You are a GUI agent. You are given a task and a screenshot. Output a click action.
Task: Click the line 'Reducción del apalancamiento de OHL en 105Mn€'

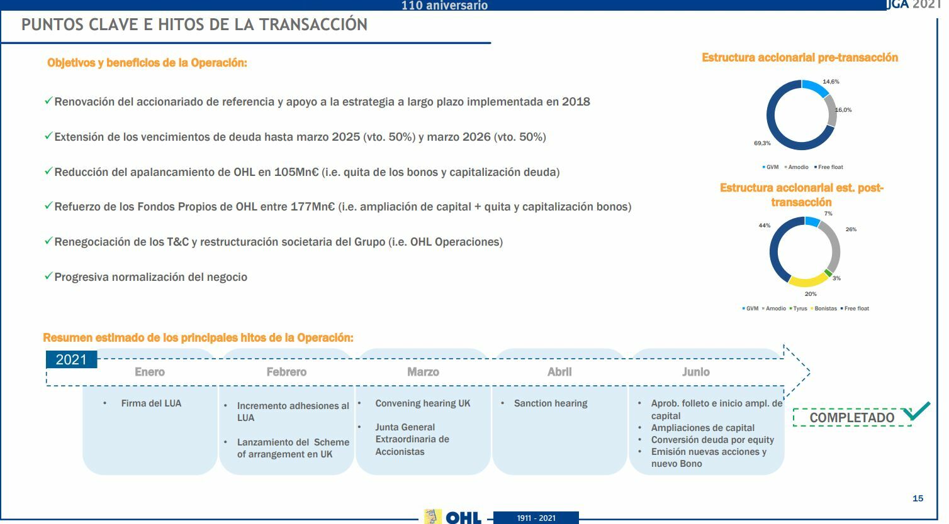307,172
